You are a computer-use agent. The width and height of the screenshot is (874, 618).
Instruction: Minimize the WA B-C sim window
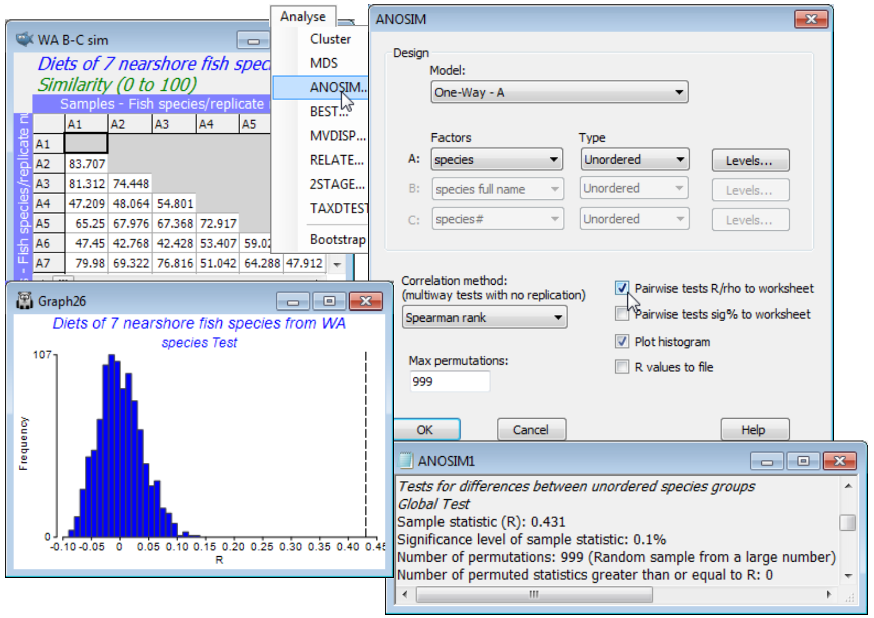point(253,41)
